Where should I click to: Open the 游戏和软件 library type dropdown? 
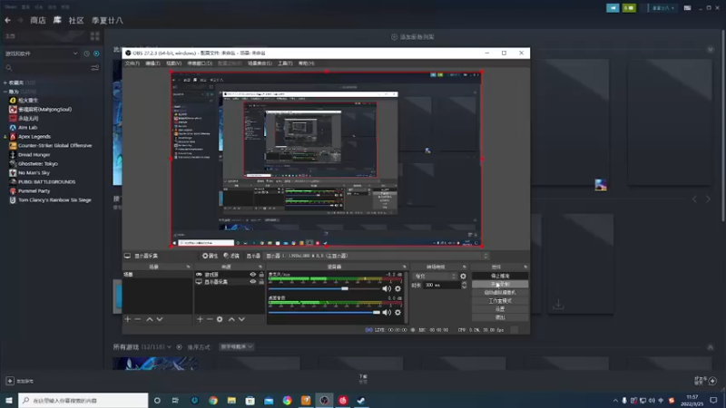42,53
